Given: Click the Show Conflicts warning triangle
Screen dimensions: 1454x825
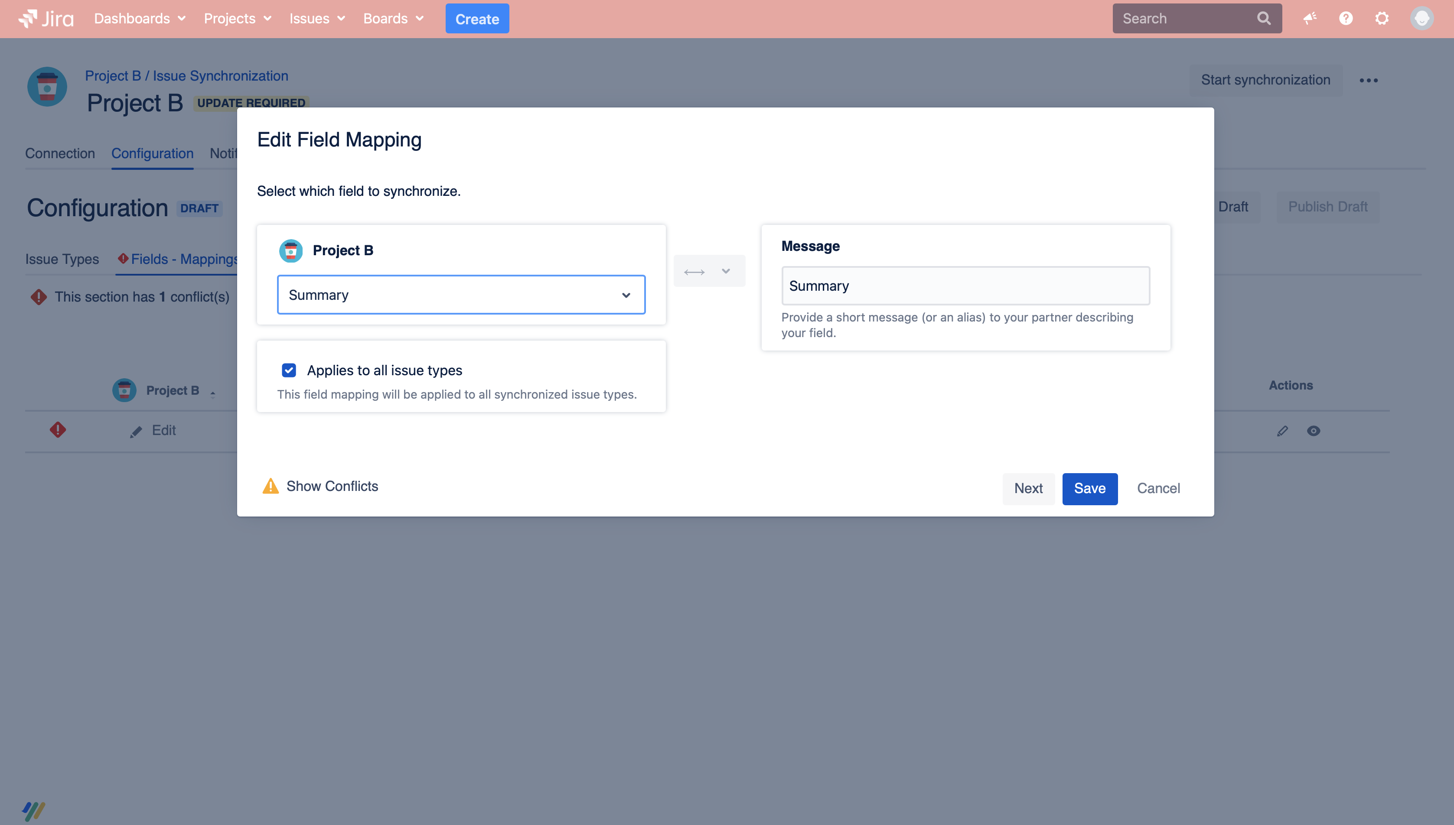Looking at the screenshot, I should pyautogui.click(x=271, y=486).
